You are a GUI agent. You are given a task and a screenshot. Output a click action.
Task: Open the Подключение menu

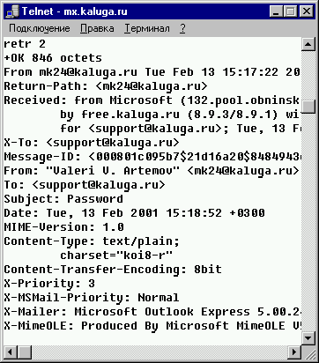click(x=40, y=28)
